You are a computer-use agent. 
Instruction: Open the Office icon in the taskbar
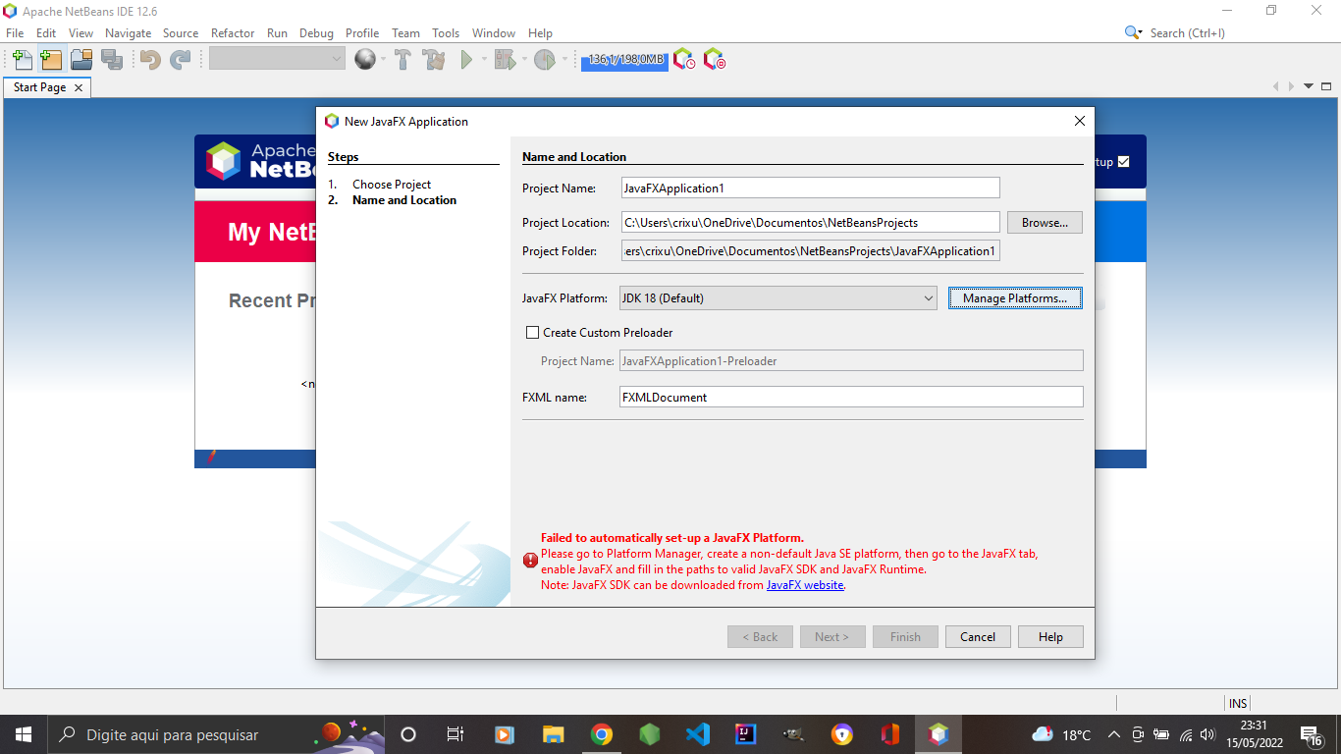pyautogui.click(x=890, y=734)
